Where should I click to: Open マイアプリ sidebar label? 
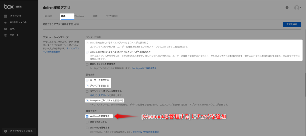pos(16,16)
